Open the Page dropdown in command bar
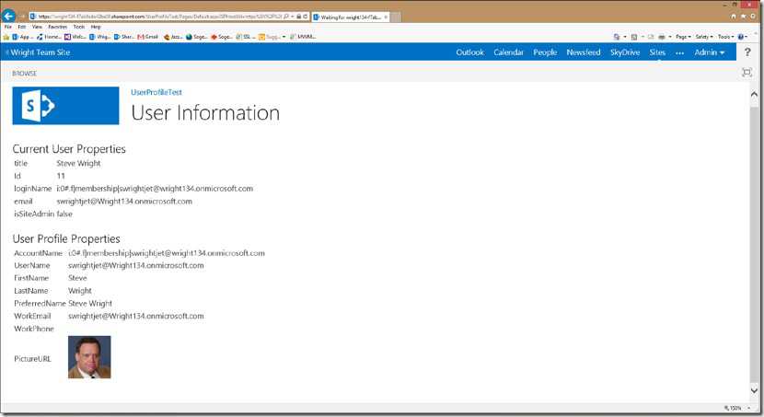This screenshot has width=764, height=417. 683,37
